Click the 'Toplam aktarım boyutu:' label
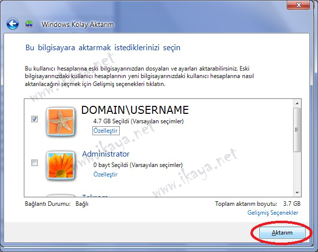 (246, 204)
